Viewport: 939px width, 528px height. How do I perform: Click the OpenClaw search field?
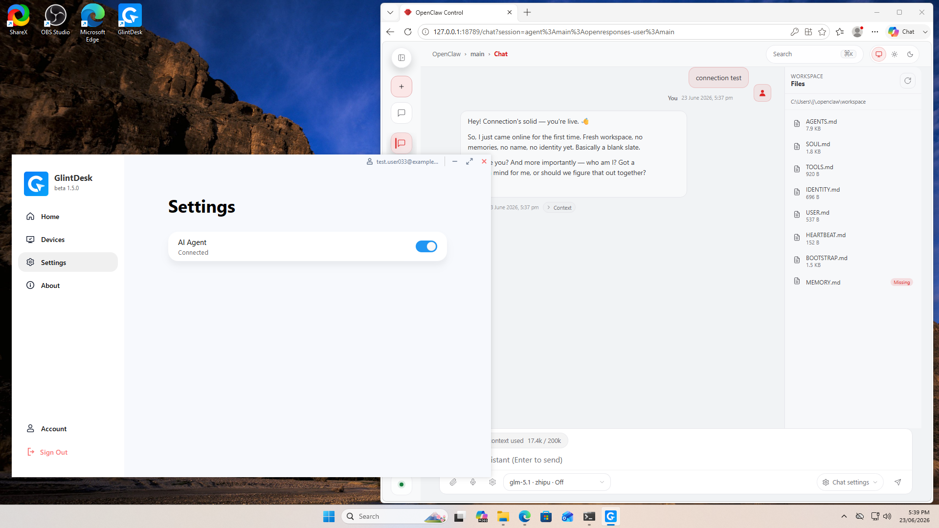pos(814,54)
